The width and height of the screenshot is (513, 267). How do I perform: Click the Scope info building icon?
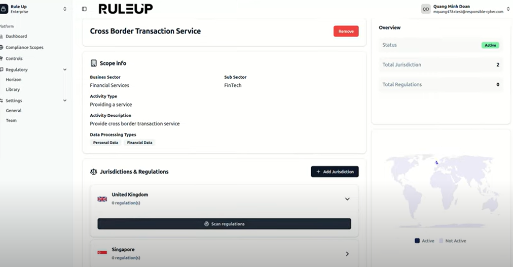94,63
